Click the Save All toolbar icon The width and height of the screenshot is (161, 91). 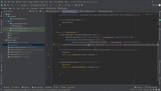pos(5,5)
